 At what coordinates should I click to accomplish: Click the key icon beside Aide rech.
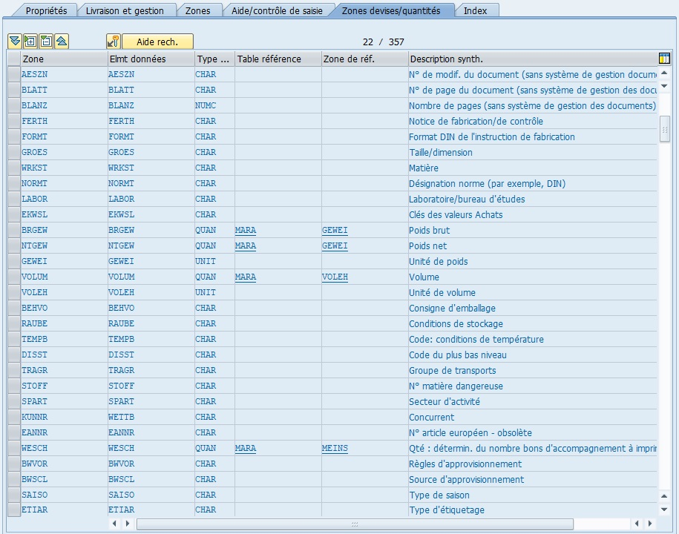pos(114,42)
